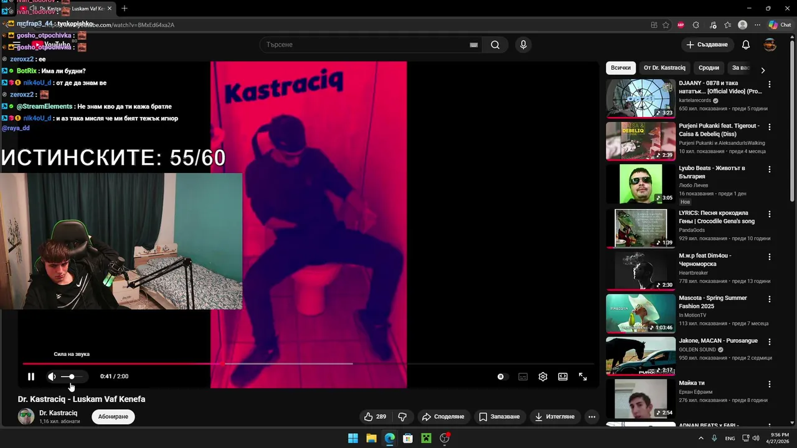
Task: Open the DJAANY - 0878 video thumbnail
Action: coord(641,98)
